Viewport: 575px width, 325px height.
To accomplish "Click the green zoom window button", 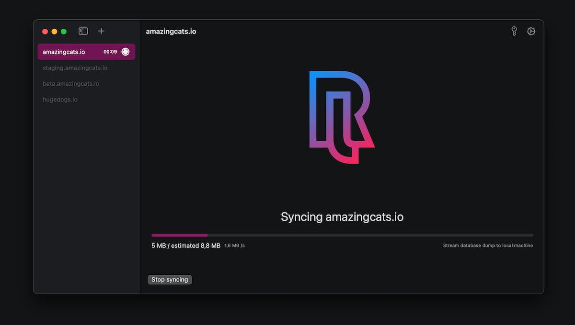I will pos(64,32).
